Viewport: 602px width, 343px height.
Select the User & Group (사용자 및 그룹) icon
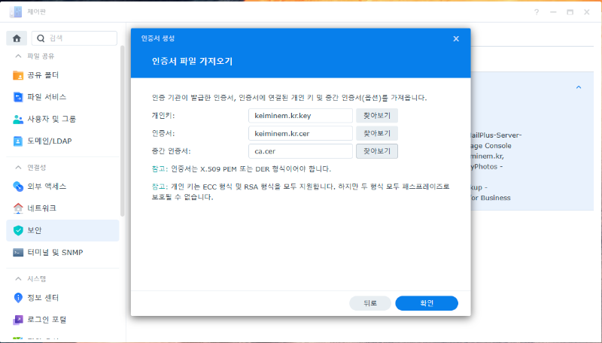[19, 119]
